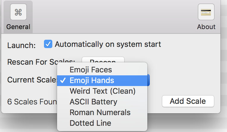
Task: Uncheck the Launch automatically checkbox
Action: tap(48, 44)
